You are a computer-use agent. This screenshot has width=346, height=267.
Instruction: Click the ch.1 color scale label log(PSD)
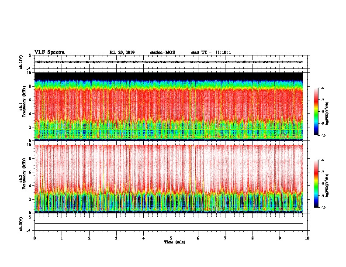327,114
